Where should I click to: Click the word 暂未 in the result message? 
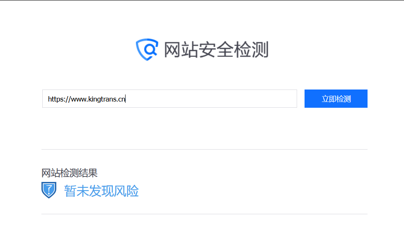click(76, 191)
